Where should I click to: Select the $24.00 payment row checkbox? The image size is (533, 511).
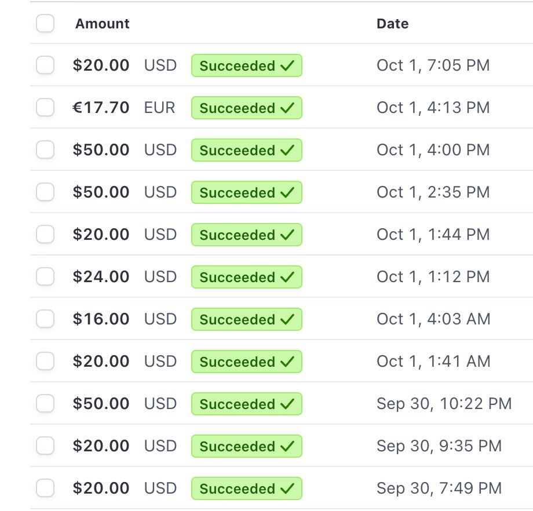(45, 276)
